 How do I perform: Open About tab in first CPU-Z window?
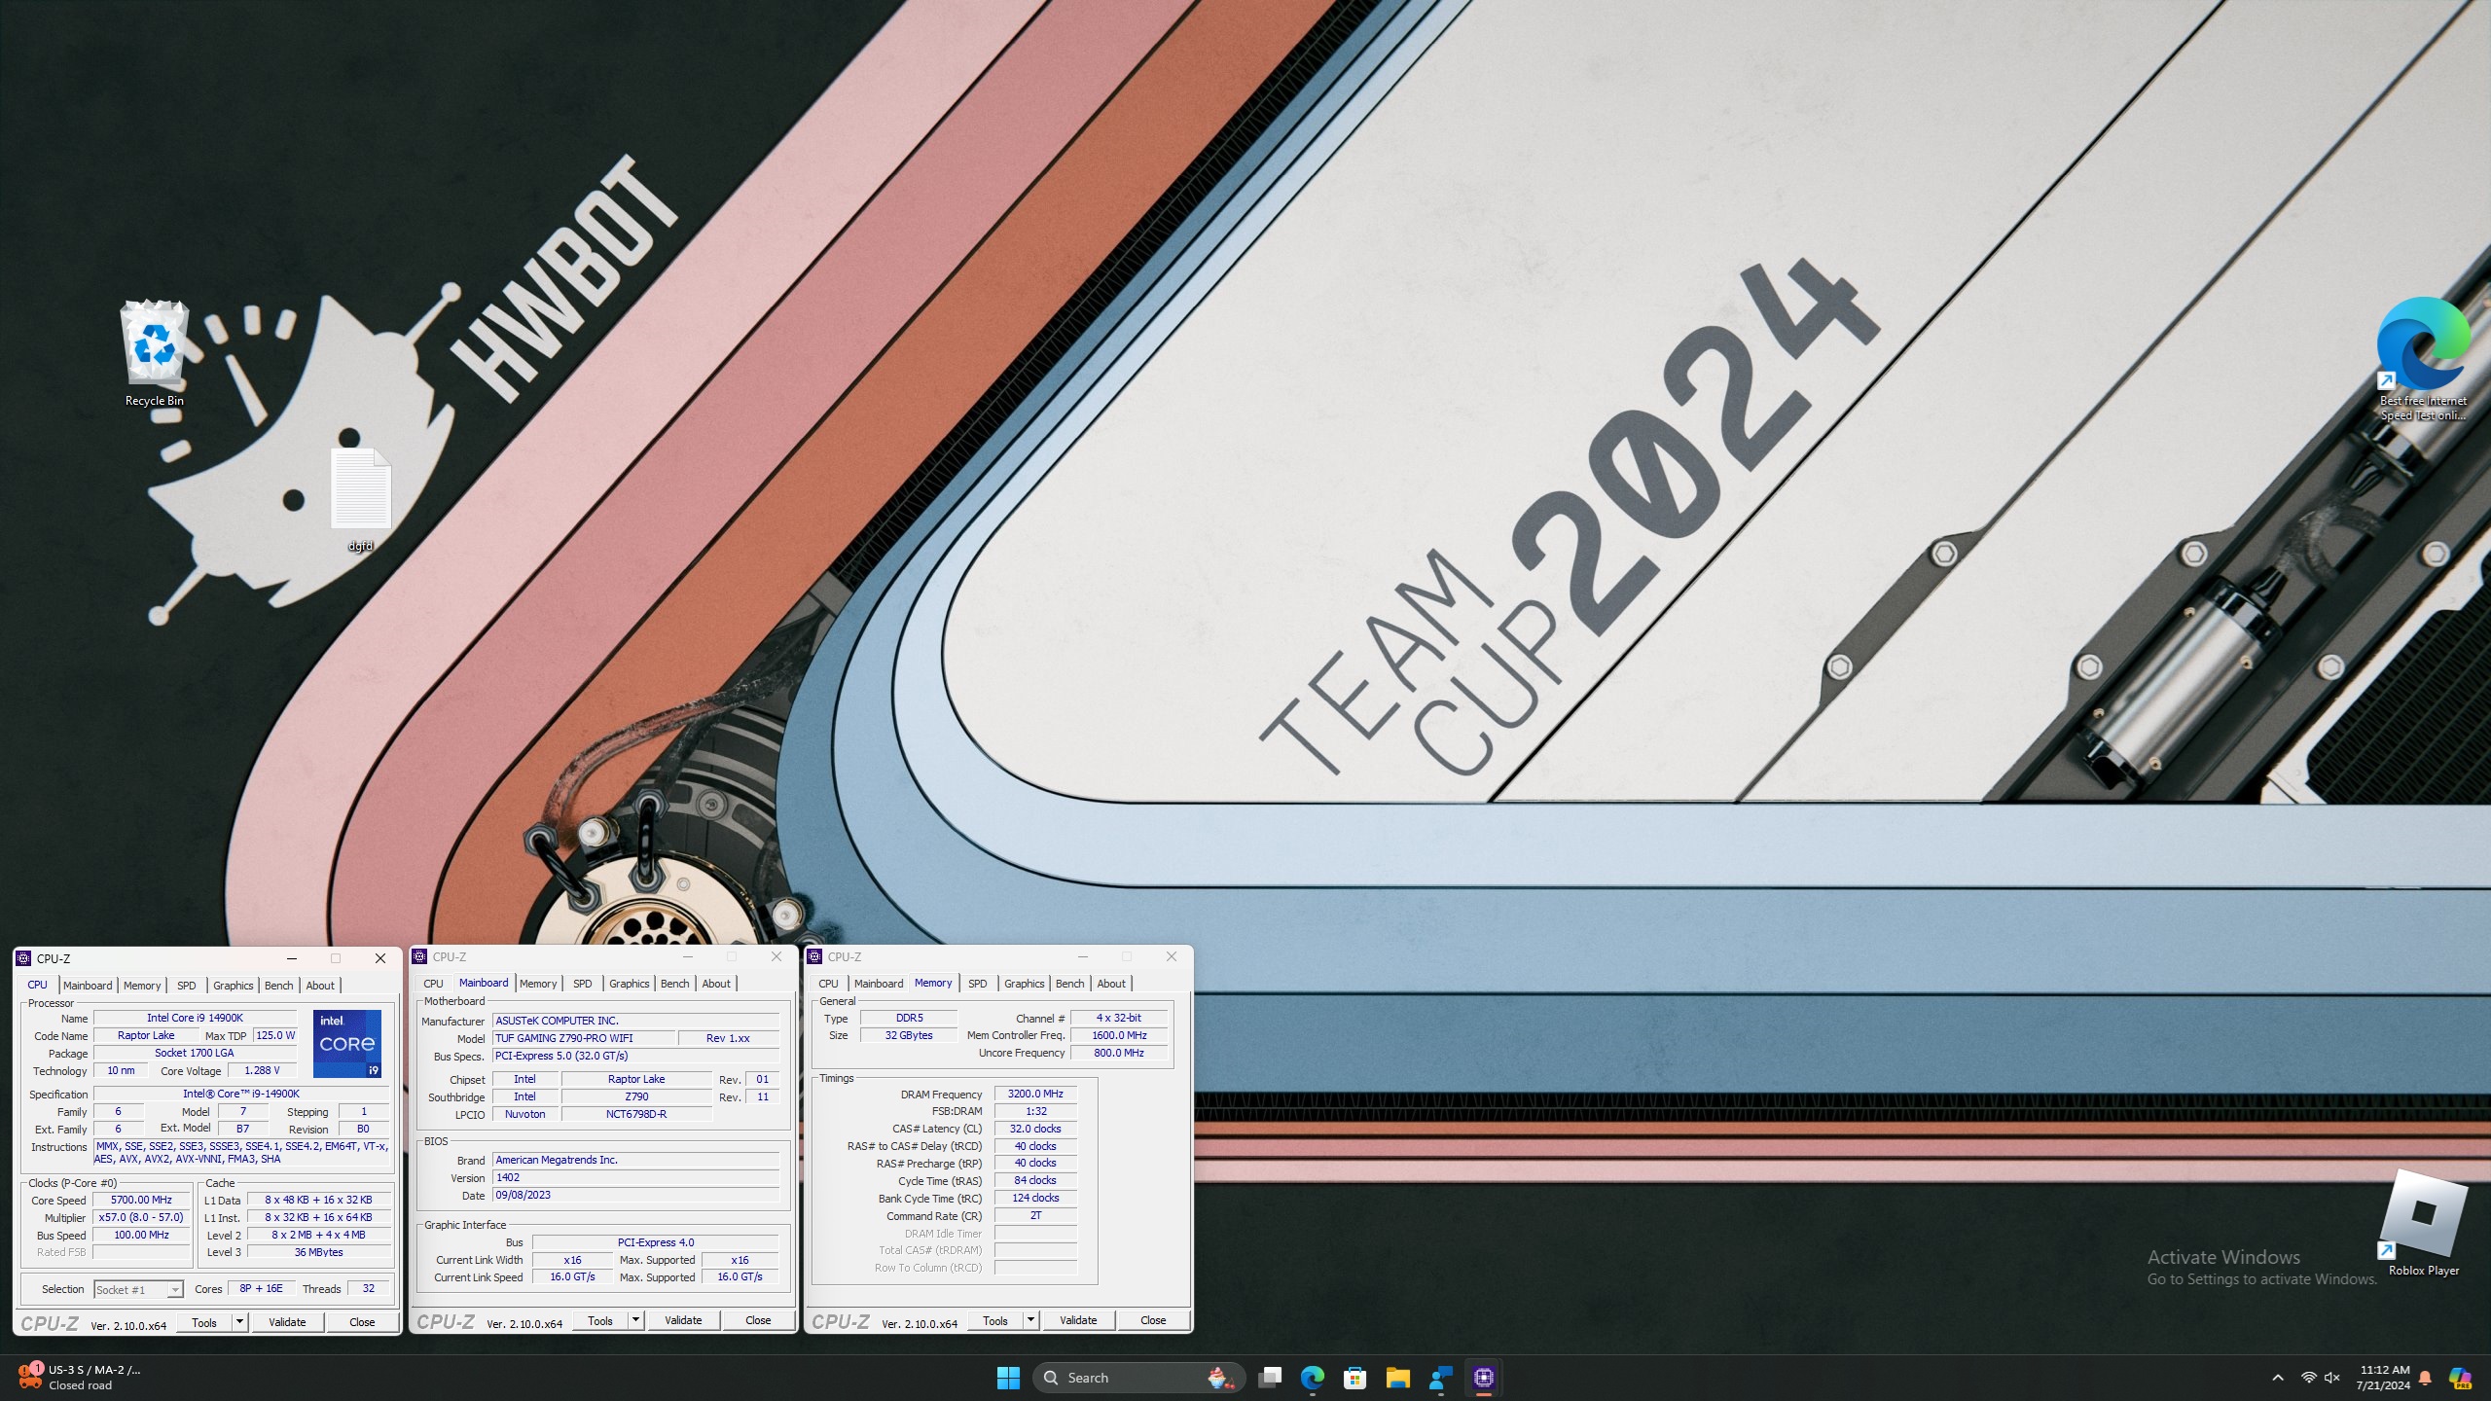[x=320, y=986]
